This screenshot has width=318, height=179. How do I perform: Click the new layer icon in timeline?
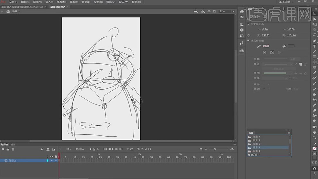tap(3, 149)
